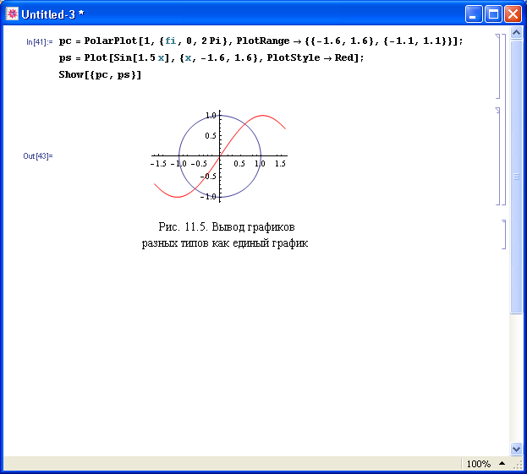Select the outer cell group bracket

click(x=503, y=119)
